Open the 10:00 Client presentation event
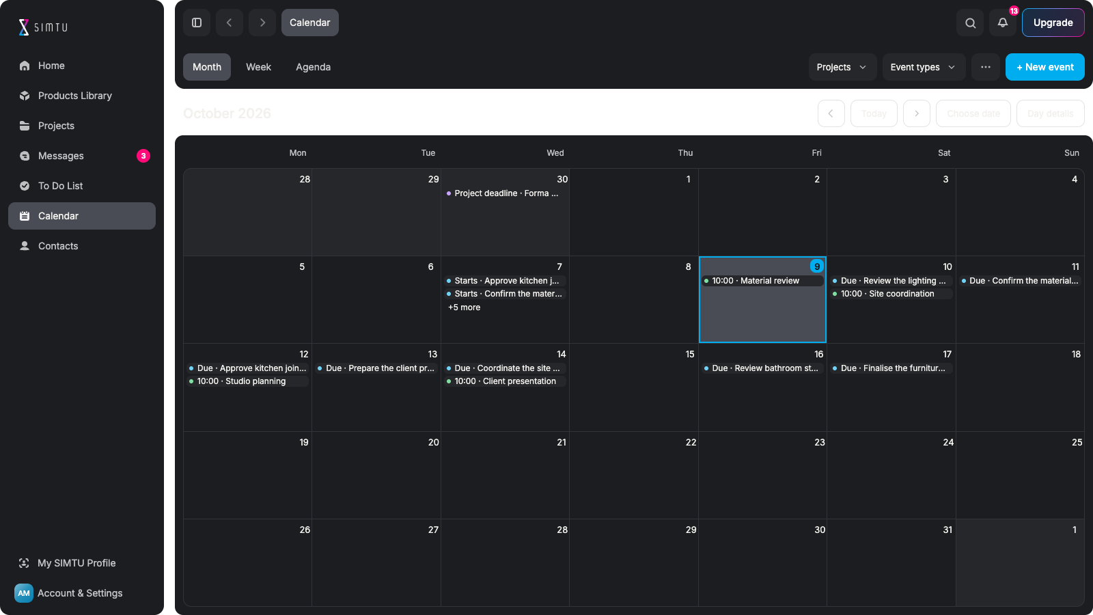This screenshot has width=1093, height=615. [x=505, y=381]
